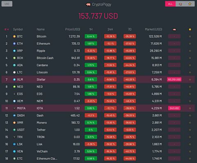Select the ALL filter tab

[x=170, y=4]
